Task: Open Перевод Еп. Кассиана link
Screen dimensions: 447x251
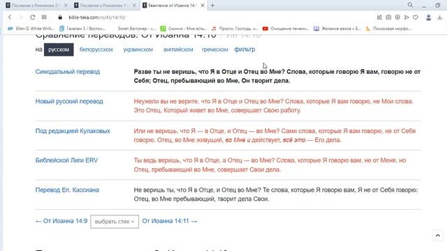Action: (67, 190)
